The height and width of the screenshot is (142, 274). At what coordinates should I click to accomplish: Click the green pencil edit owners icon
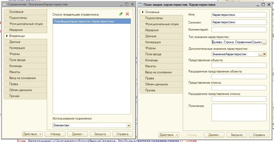tap(121, 14)
